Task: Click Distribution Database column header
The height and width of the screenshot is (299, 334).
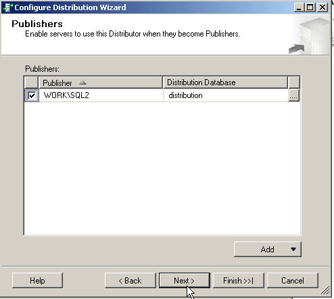Action: pyautogui.click(x=225, y=83)
